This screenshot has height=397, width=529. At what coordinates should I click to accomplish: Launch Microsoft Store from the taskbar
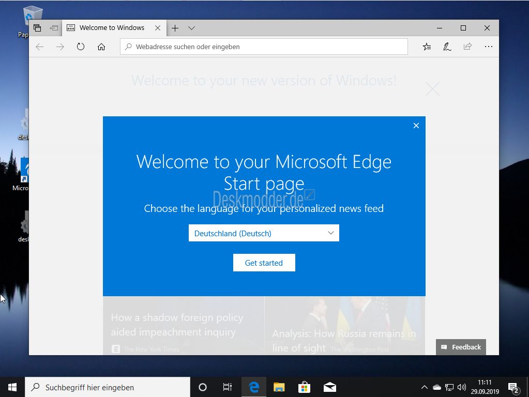(304, 387)
